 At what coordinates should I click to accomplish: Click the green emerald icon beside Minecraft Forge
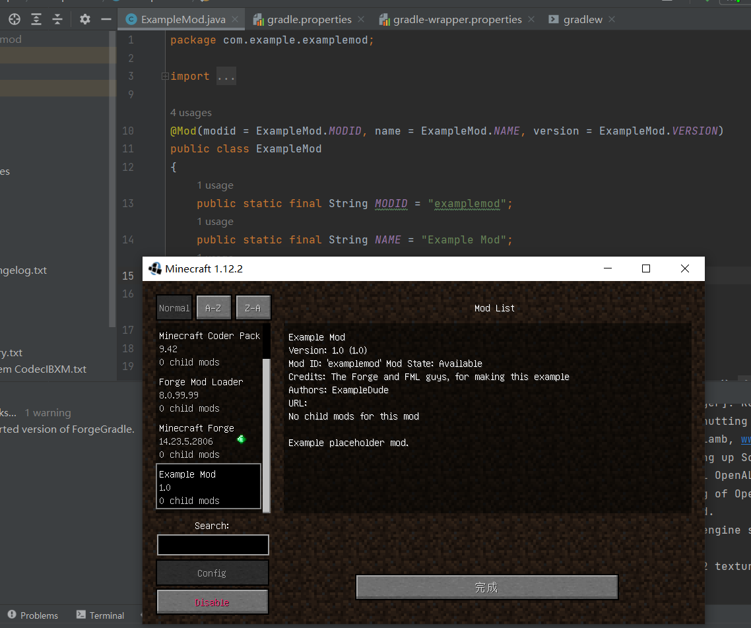242,439
